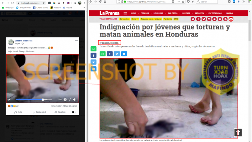Reload the Facebook page in Chrome
The width and height of the screenshot is (252, 142).
click(x=12, y=3)
